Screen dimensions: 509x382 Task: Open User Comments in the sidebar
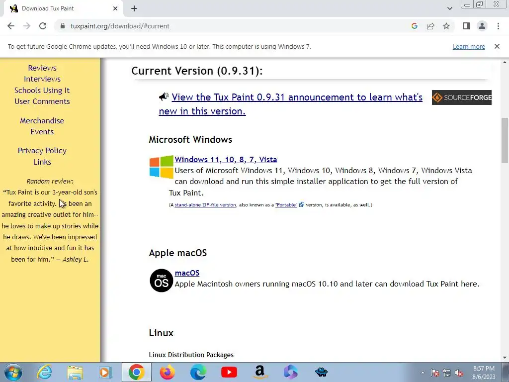42,101
